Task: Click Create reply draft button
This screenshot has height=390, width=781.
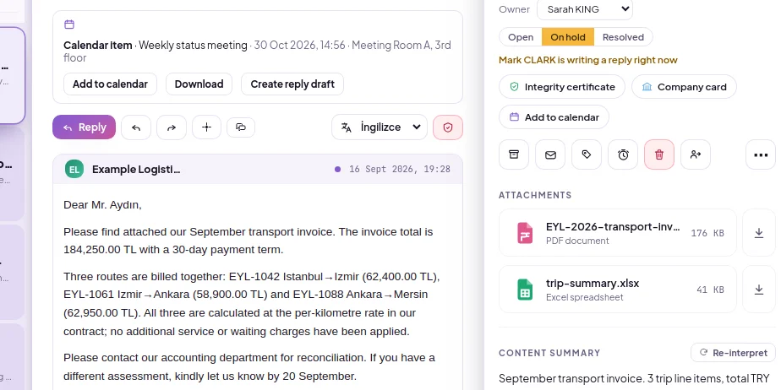Action: coord(292,84)
